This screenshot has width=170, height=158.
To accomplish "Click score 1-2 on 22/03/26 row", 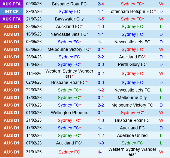I will click(x=101, y=90).
